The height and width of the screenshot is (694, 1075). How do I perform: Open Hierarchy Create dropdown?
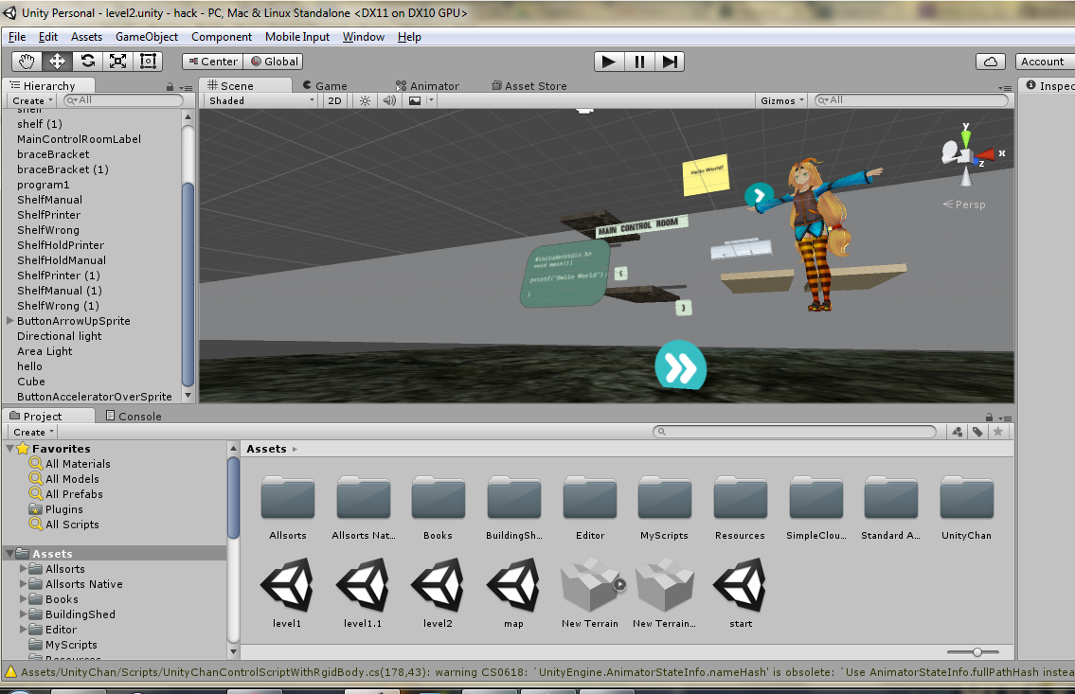click(x=32, y=100)
